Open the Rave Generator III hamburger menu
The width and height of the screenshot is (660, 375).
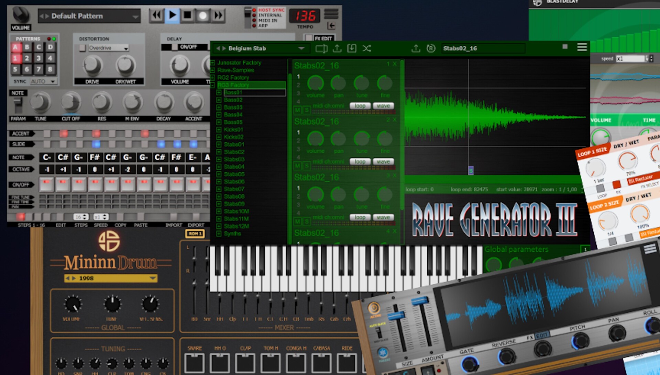(582, 48)
